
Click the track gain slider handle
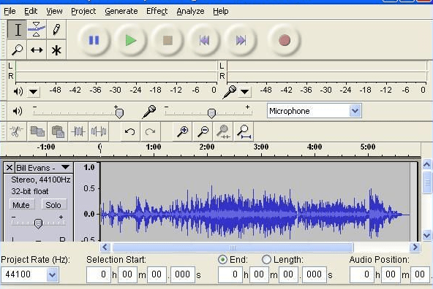click(x=38, y=223)
